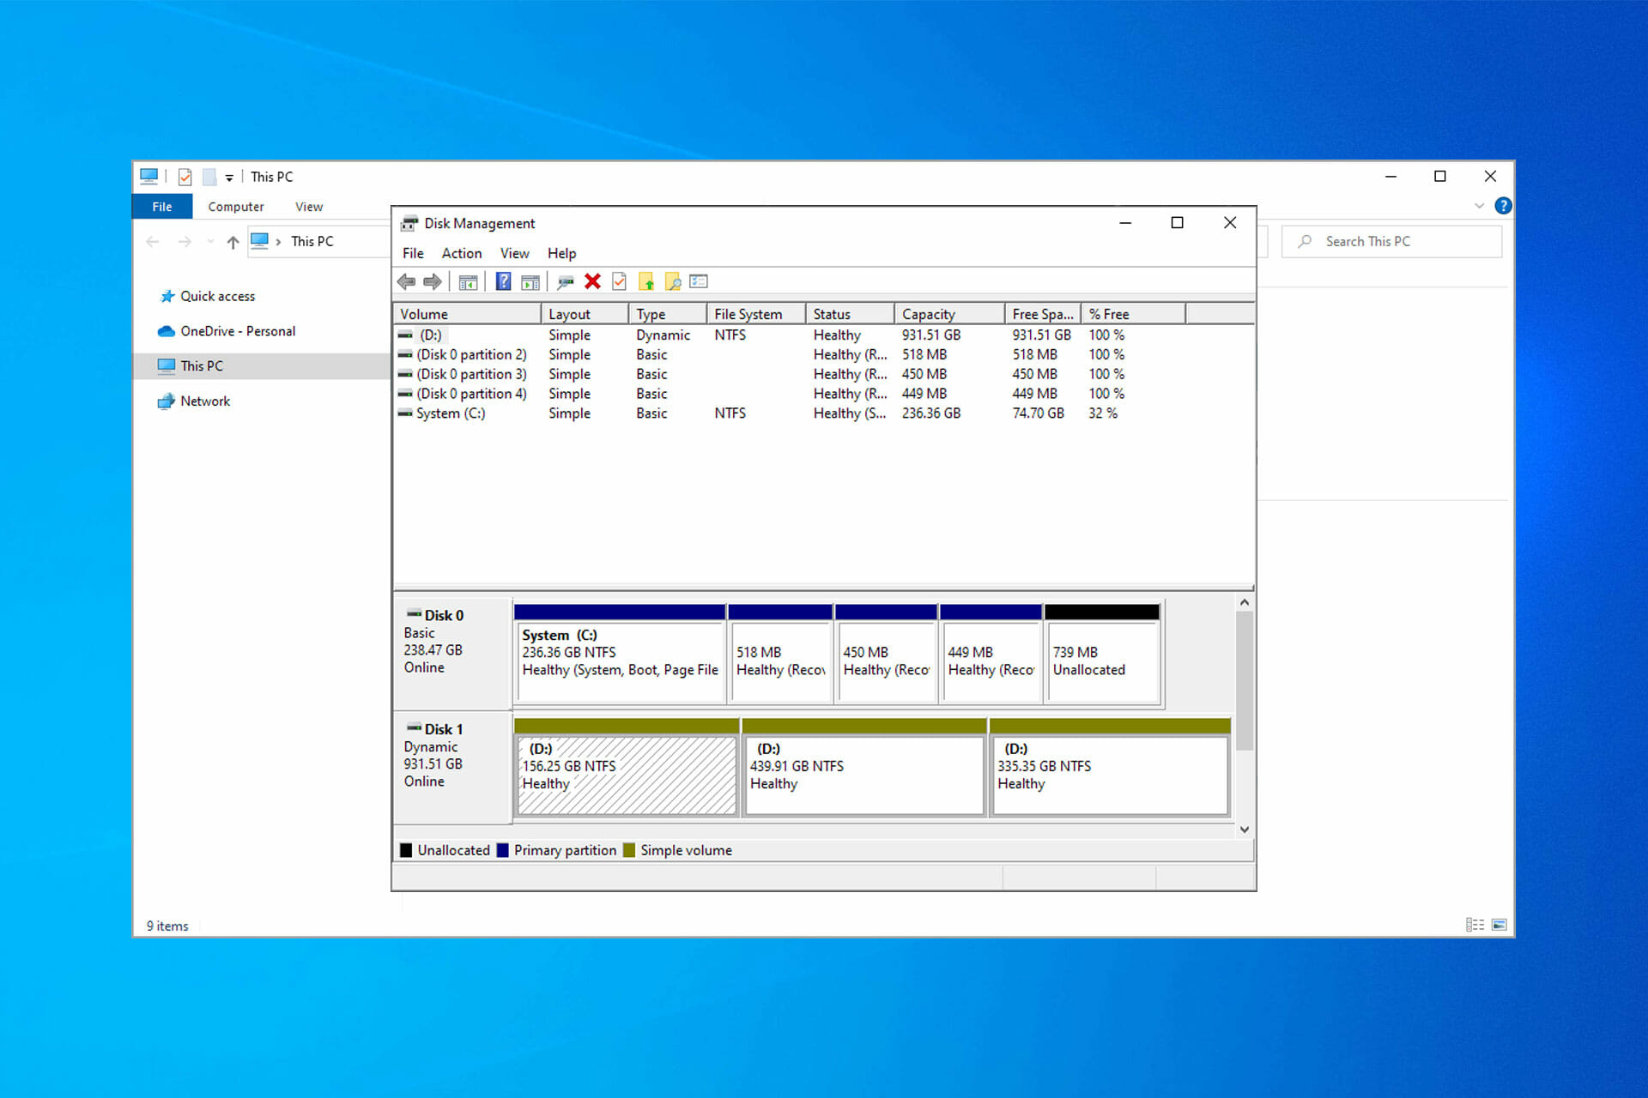The height and width of the screenshot is (1098, 1648).
Task: Sort by the Status column header
Action: coord(850,314)
